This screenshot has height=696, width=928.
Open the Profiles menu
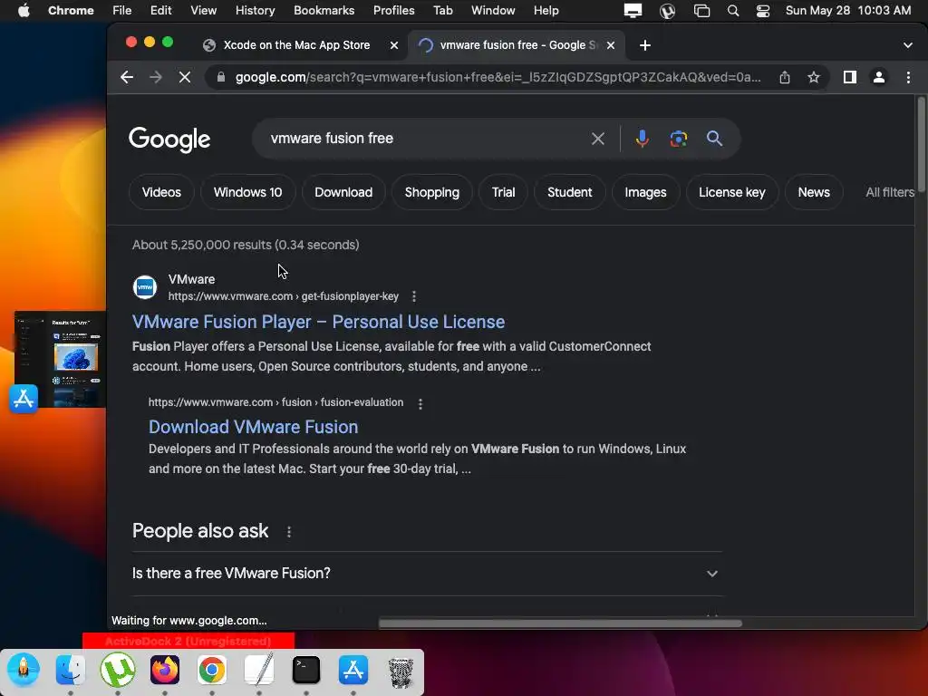393,11
